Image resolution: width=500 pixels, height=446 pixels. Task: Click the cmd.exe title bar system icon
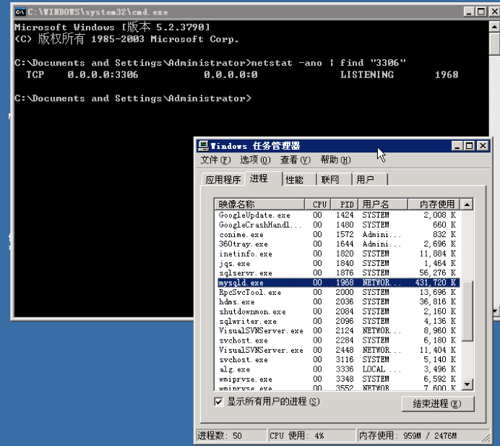(20, 12)
